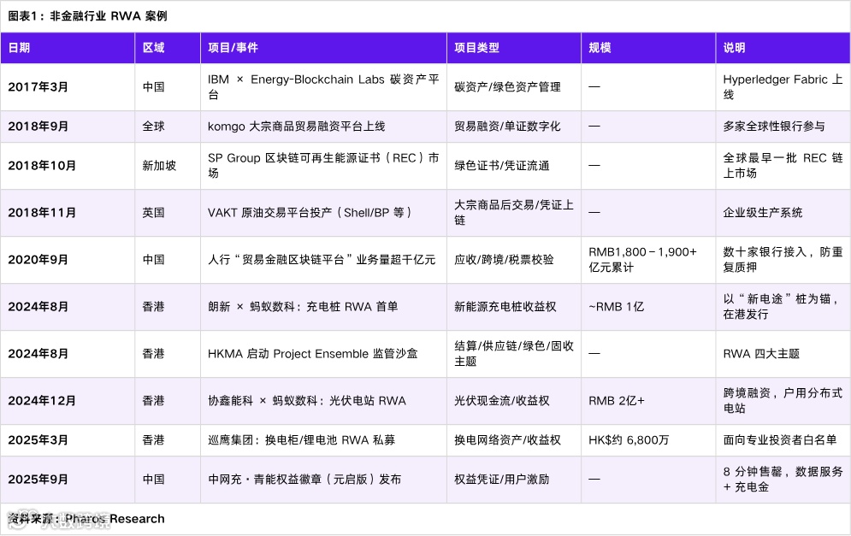Click the VAKT 原油交易平台 cell

310,212
